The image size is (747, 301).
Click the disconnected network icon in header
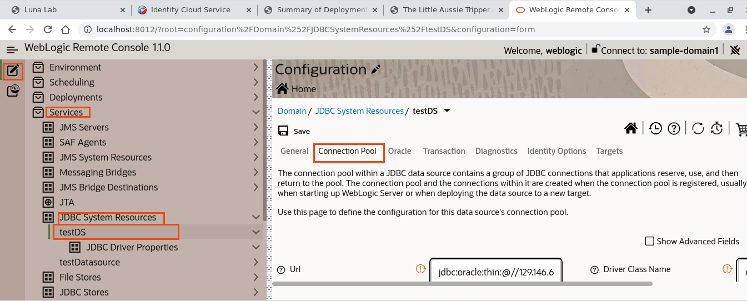[735, 50]
